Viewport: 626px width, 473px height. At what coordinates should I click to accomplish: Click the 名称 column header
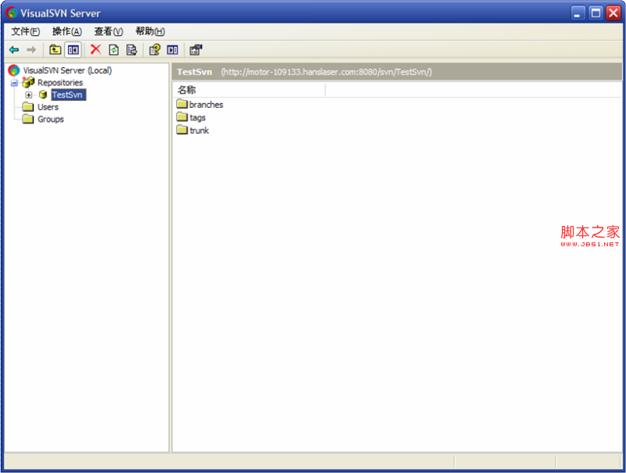point(249,90)
